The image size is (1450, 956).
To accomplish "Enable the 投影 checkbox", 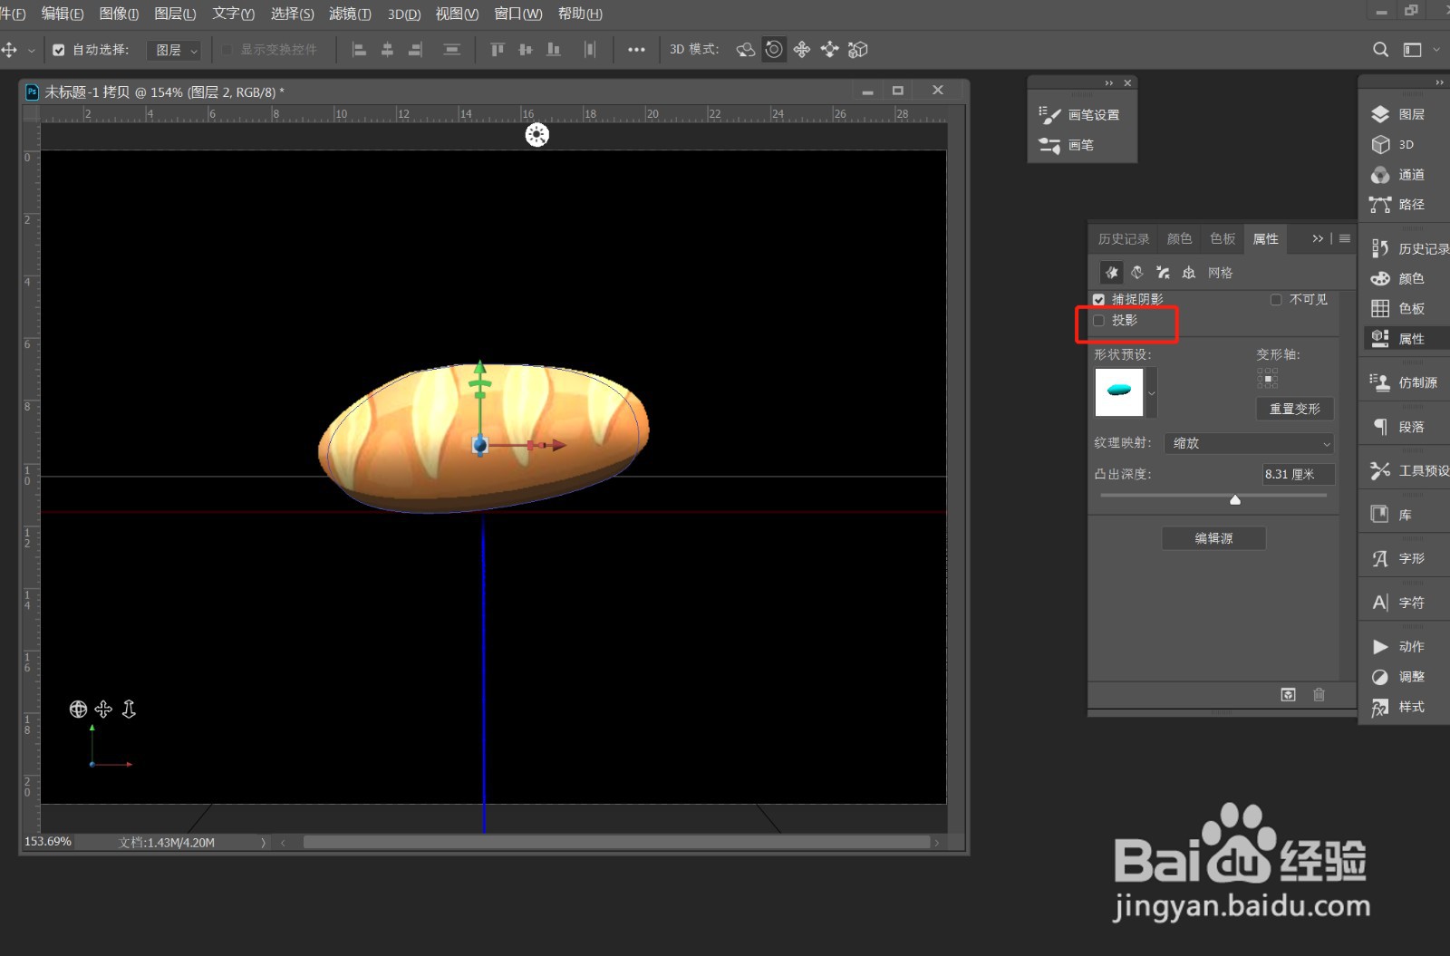I will click(1098, 321).
